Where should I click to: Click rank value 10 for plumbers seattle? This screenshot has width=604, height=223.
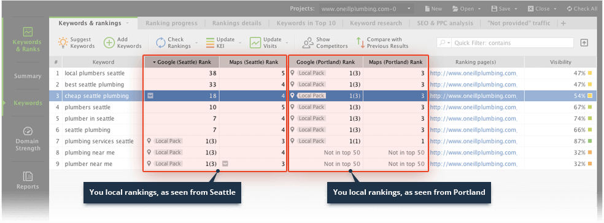[212, 107]
